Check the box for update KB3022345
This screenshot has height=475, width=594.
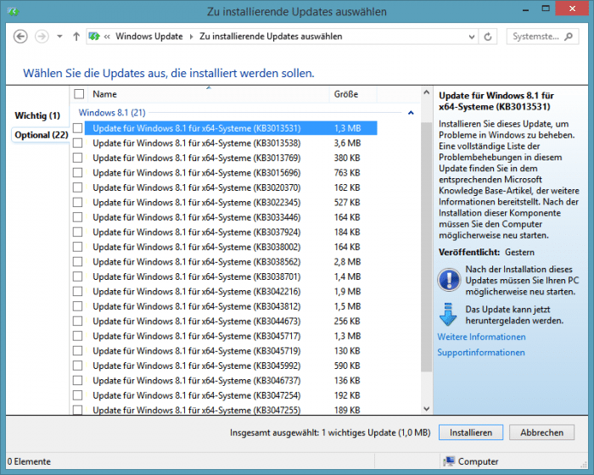pos(78,202)
